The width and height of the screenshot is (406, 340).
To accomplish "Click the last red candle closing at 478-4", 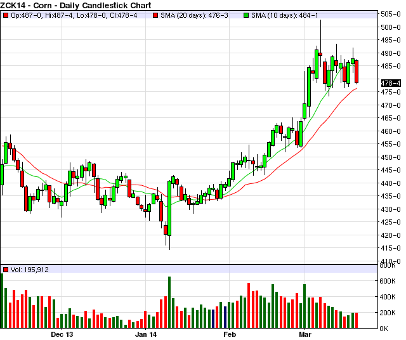I will click(357, 72).
